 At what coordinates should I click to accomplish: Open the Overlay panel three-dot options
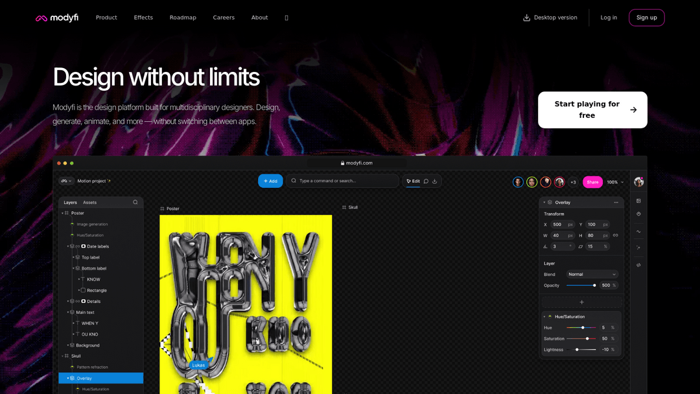point(616,202)
